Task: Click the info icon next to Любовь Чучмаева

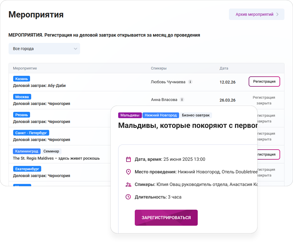Action: pyautogui.click(x=190, y=82)
